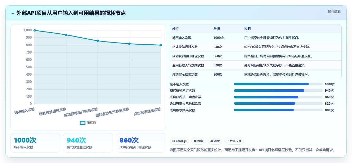Click the lightning icon beside the title
Image resolution: width=352 pixels, height=163 pixels.
13,13
